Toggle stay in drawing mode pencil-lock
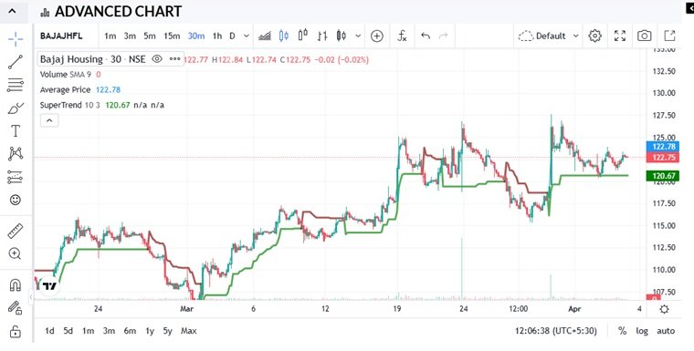The height and width of the screenshot is (351, 694). 15,307
